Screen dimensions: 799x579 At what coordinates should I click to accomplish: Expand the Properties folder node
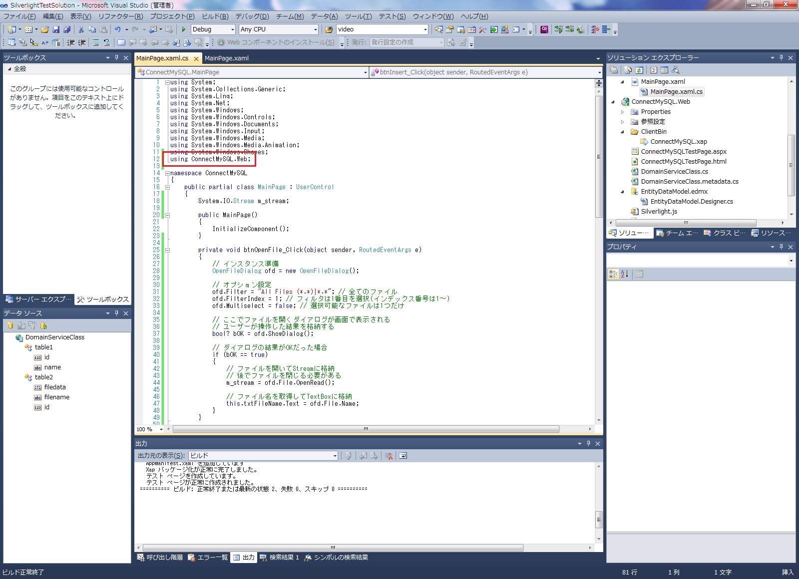(x=622, y=112)
